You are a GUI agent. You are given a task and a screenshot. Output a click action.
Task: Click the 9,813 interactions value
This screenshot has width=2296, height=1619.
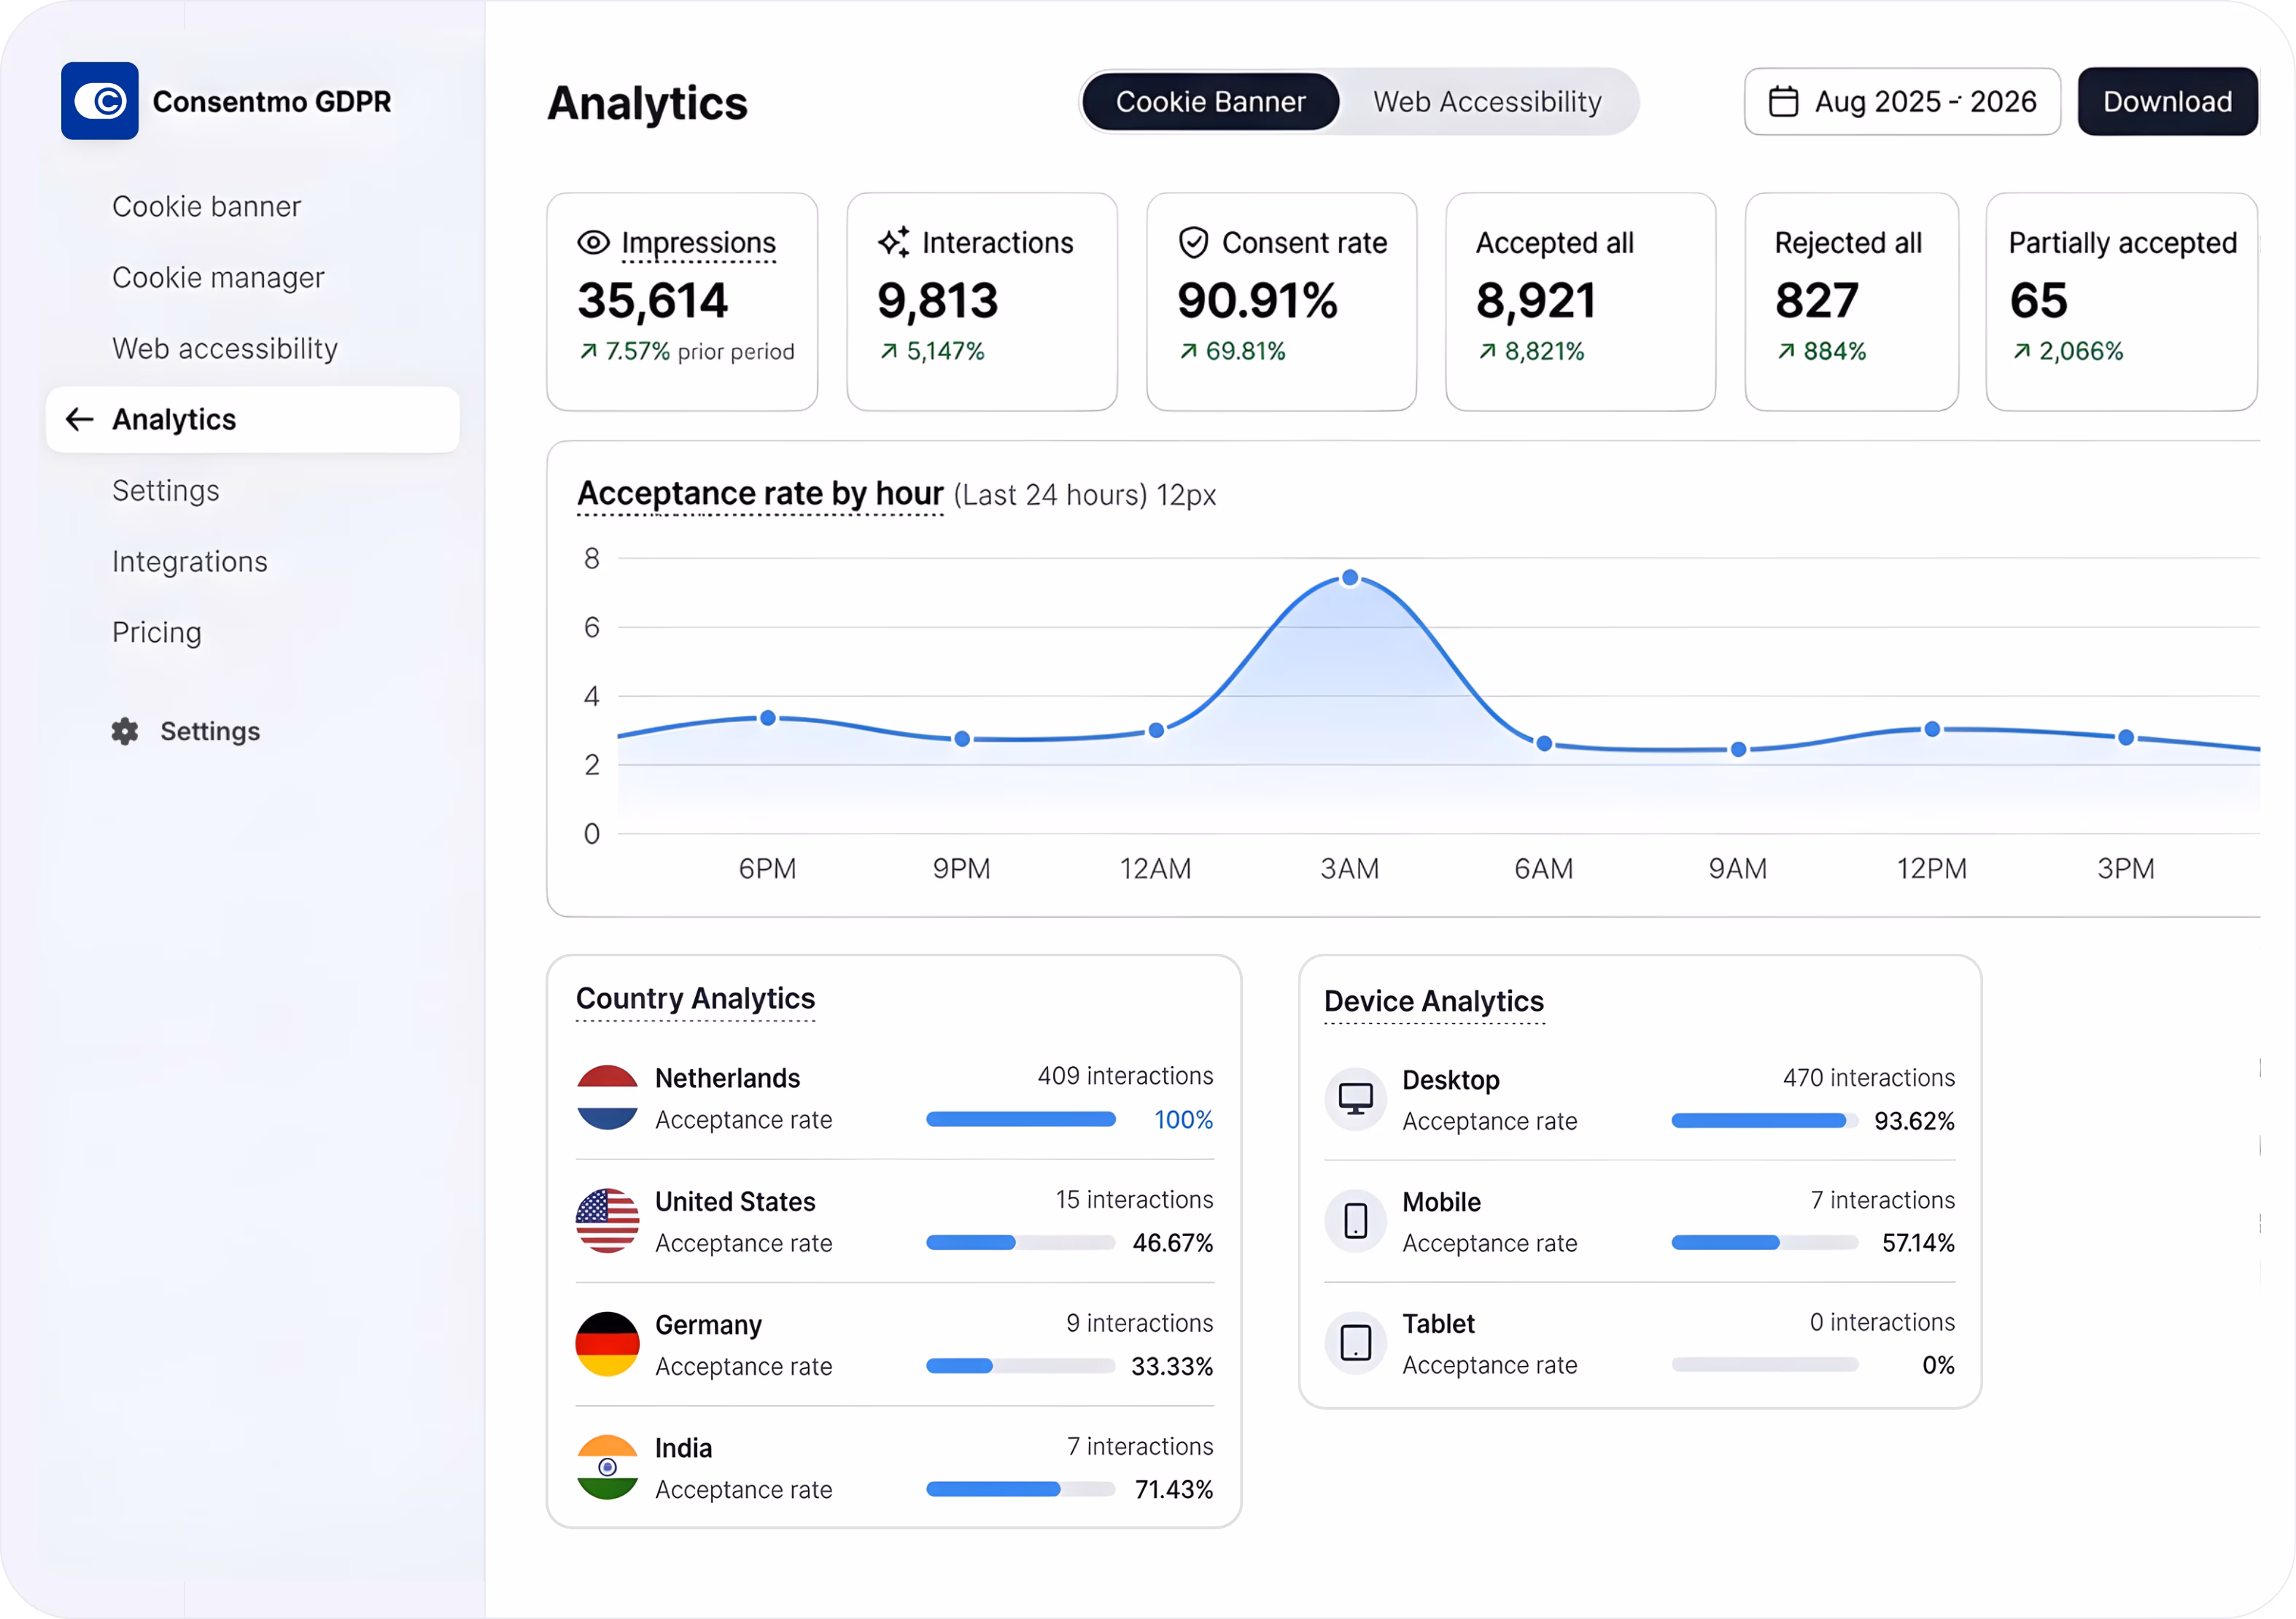937,300
